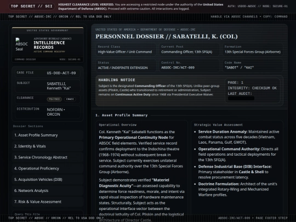Select Current Post Commanding Officer value
Viewport: 296px width, 222px height.
[187, 52]
